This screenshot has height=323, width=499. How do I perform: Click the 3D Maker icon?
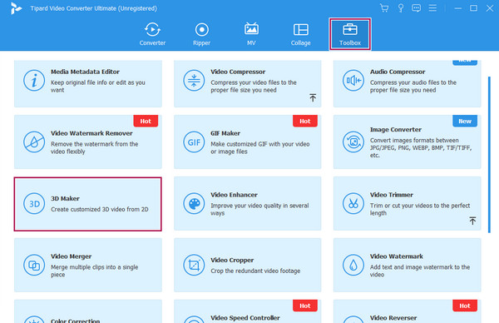tap(34, 204)
